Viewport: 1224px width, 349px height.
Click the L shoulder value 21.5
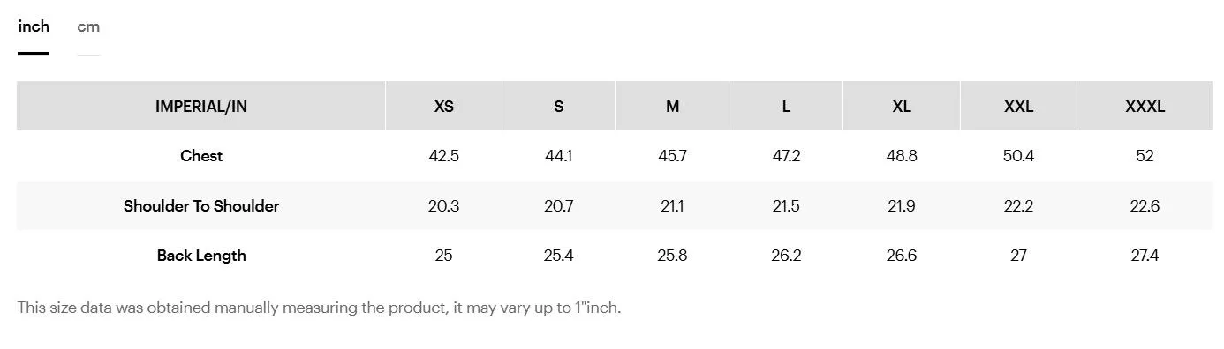click(x=786, y=206)
